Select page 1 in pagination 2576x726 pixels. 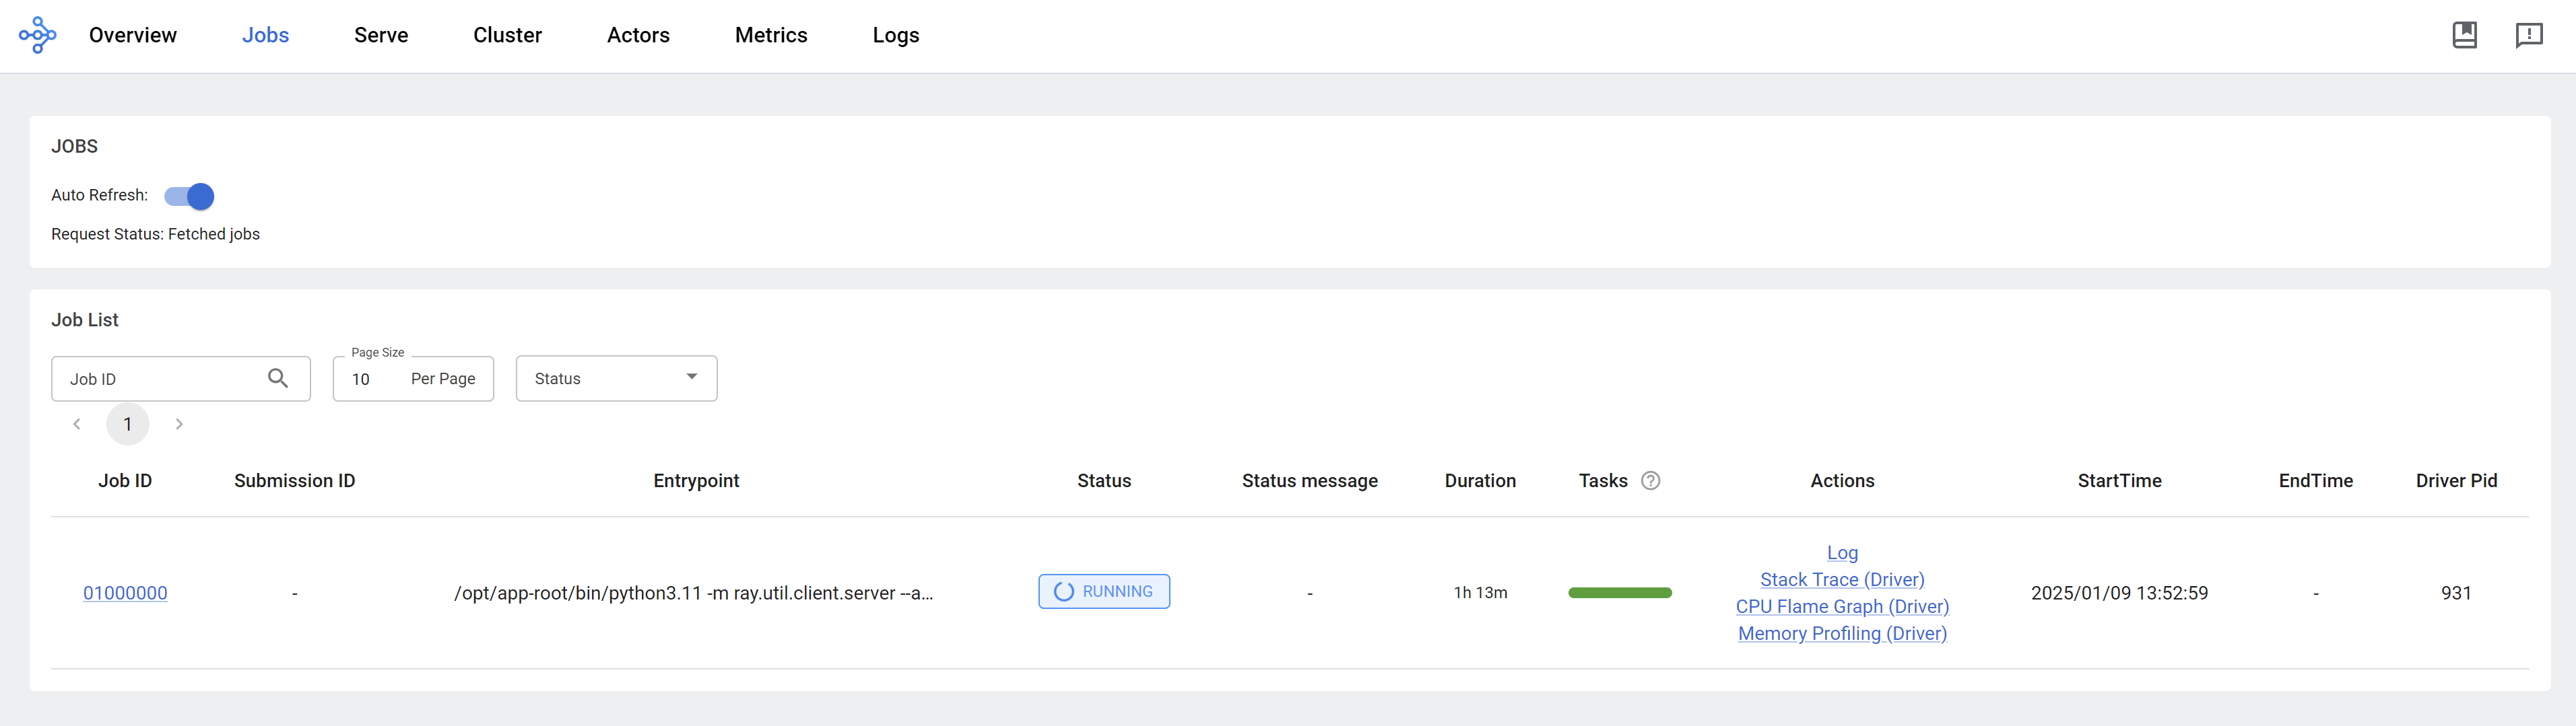coord(128,425)
